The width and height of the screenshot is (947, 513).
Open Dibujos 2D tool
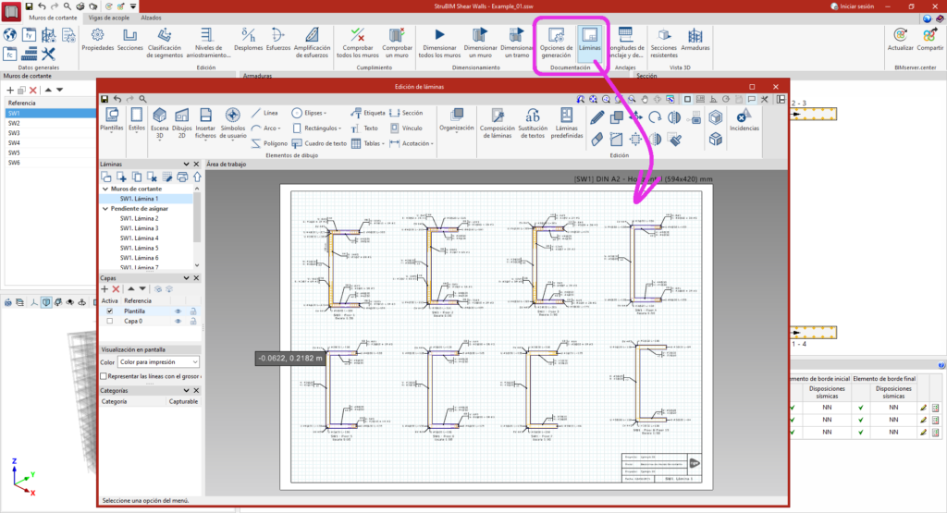(182, 121)
